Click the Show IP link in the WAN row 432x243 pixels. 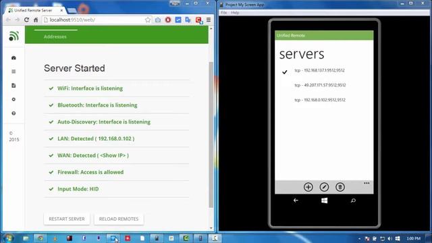point(113,155)
